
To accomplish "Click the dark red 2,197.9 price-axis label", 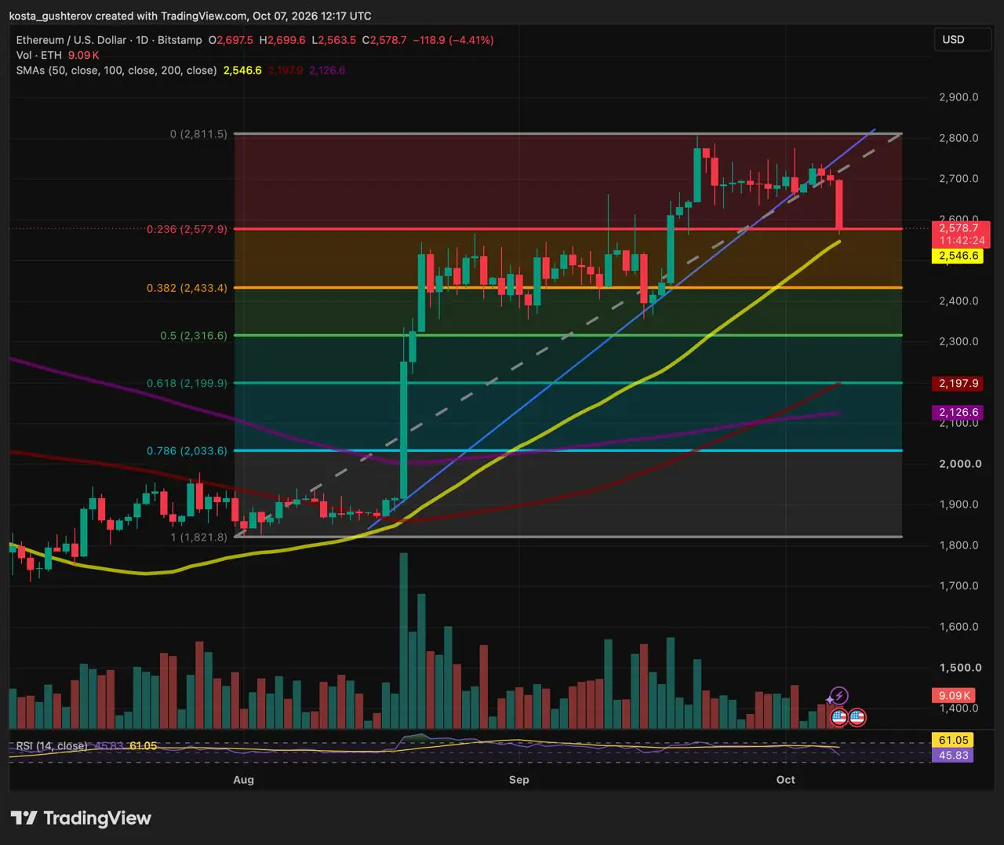I will pos(958,384).
